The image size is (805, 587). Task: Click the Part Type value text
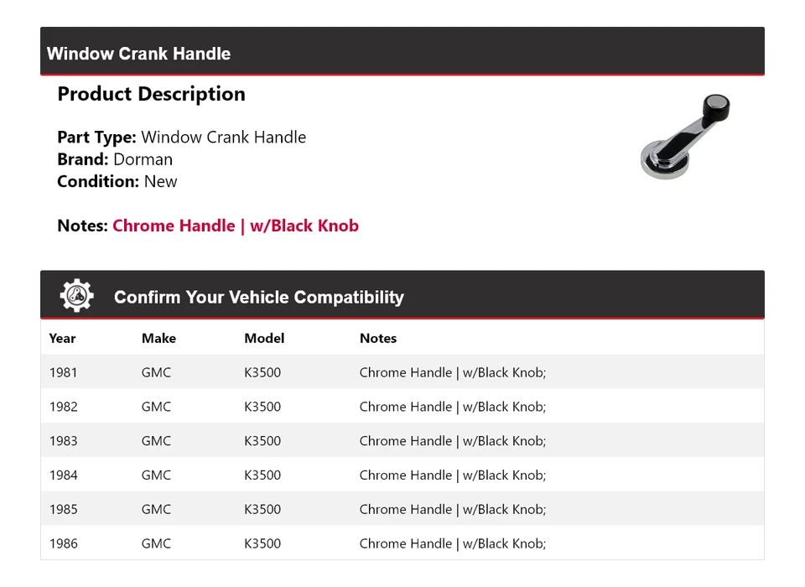[223, 138]
